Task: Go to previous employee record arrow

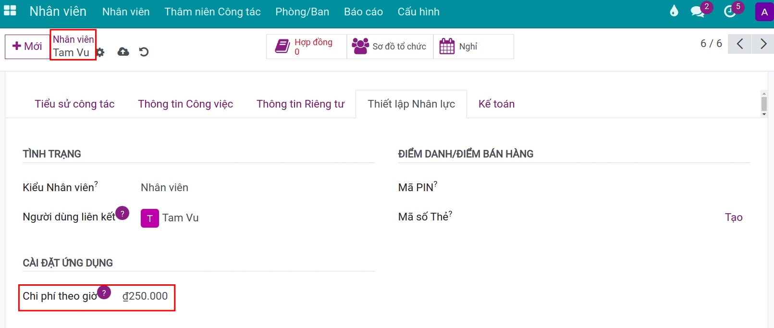Action: [740, 44]
